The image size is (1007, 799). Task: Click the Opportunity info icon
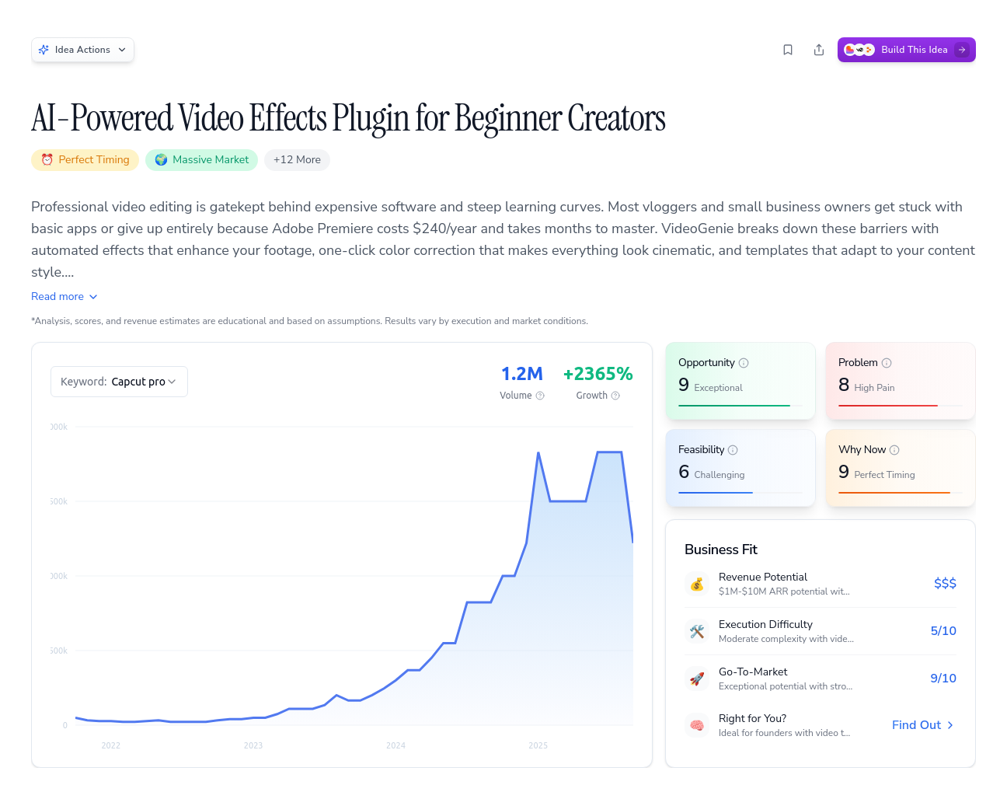point(744,362)
